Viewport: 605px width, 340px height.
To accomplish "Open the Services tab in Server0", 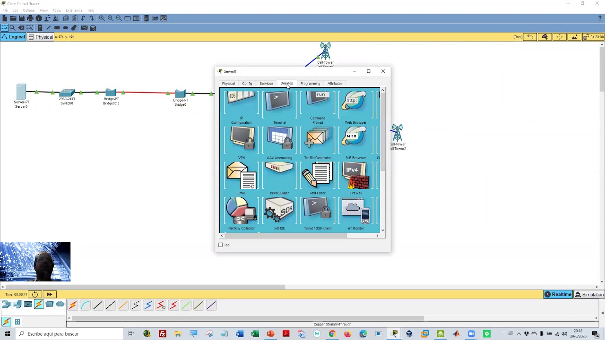I will click(266, 84).
